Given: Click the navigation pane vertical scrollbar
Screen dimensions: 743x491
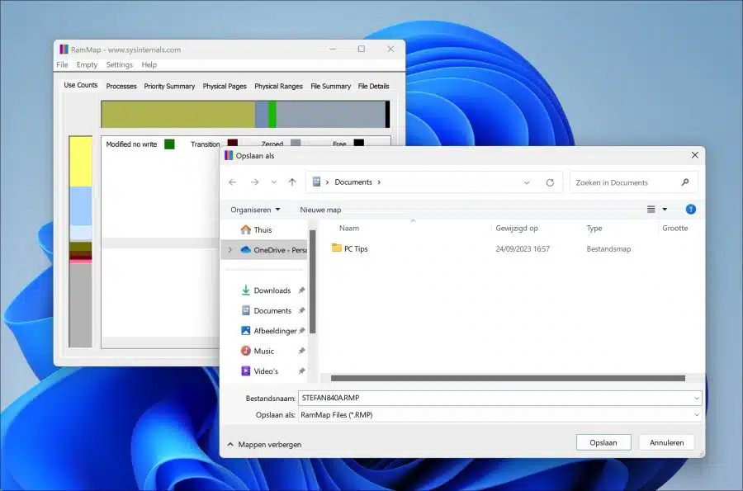Looking at the screenshot, I should [x=312, y=282].
